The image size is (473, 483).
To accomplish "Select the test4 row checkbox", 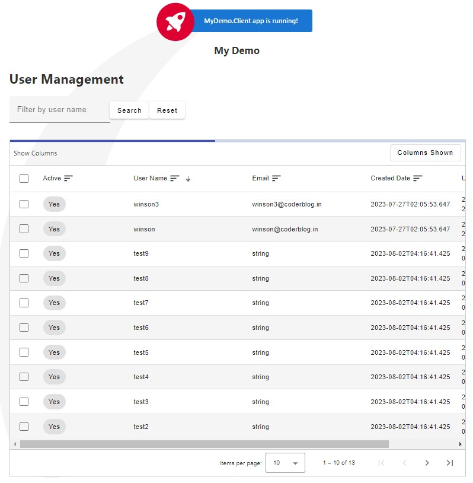I will [24, 377].
